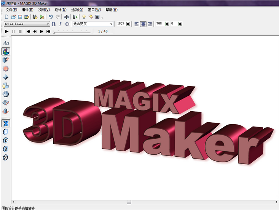Toggle bold text formatting
This screenshot has height=210, width=279.
[54, 24]
